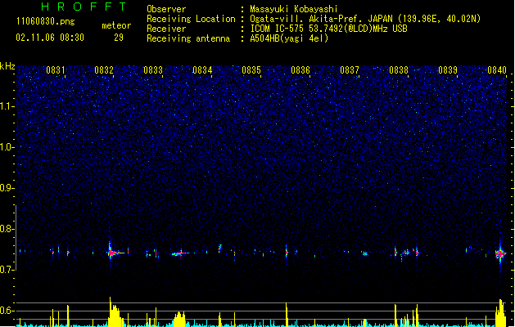Click the Receiving antenna label
This screenshot has width=515, height=327.
[188, 38]
